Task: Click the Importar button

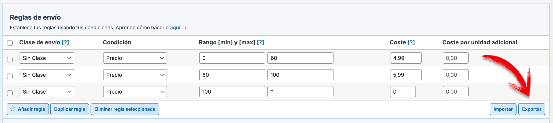Action: coord(503,109)
